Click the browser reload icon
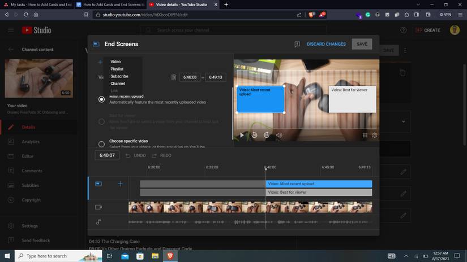Viewport: 467px width, 262px height. (26, 15)
